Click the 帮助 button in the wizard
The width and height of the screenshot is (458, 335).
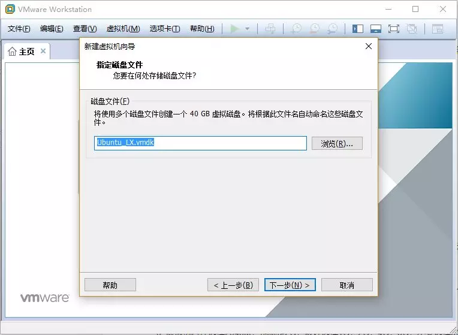coord(110,285)
